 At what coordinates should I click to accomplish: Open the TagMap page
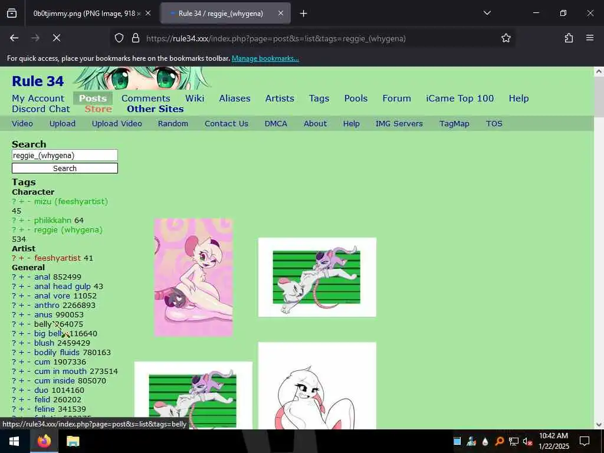454,124
